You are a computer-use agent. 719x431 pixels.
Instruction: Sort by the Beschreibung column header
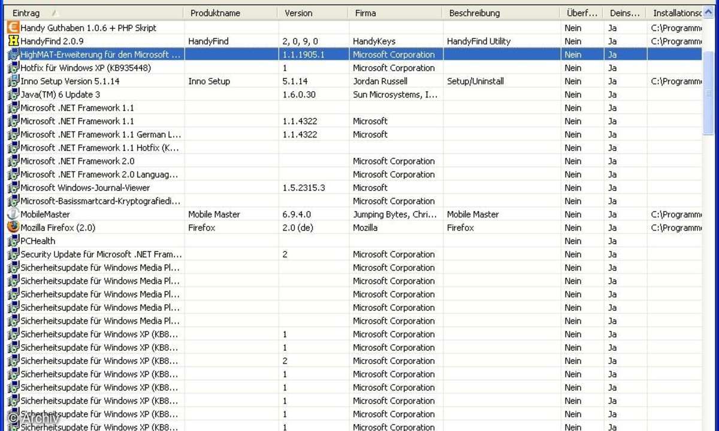click(501, 13)
